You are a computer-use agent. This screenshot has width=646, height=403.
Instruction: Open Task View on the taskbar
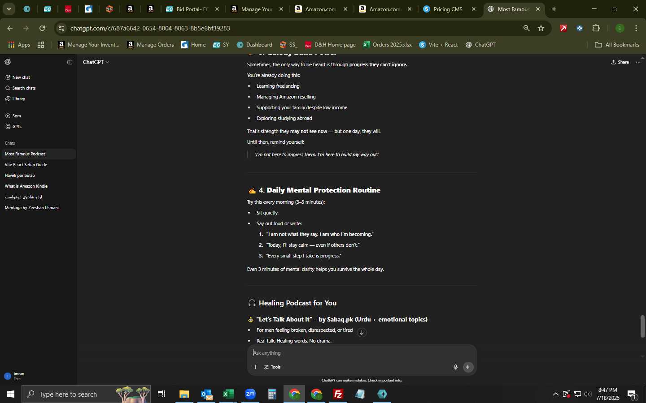click(x=161, y=394)
